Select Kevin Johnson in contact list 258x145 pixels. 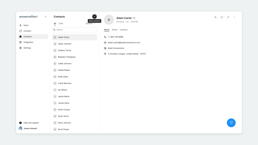tap(74, 123)
